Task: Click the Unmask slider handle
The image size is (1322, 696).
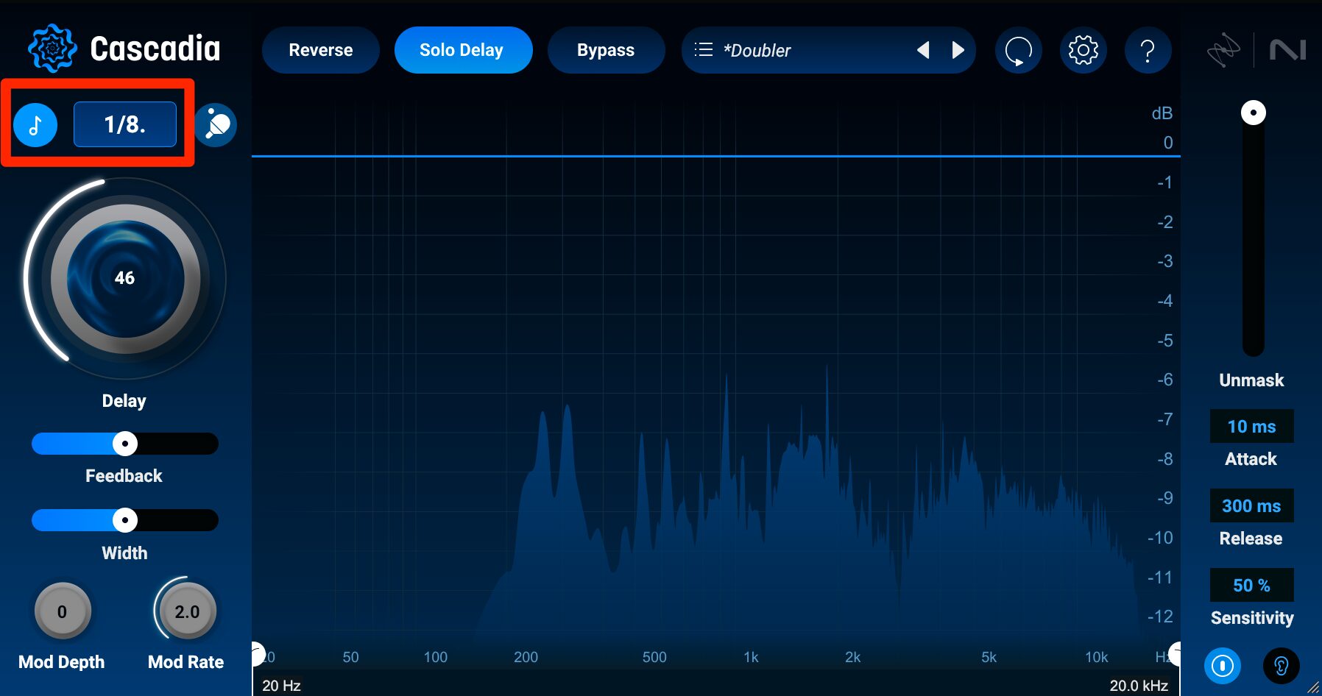Action: click(x=1254, y=113)
